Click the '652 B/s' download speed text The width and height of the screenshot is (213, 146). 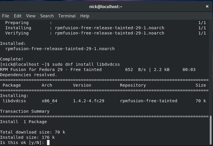[x=135, y=70]
